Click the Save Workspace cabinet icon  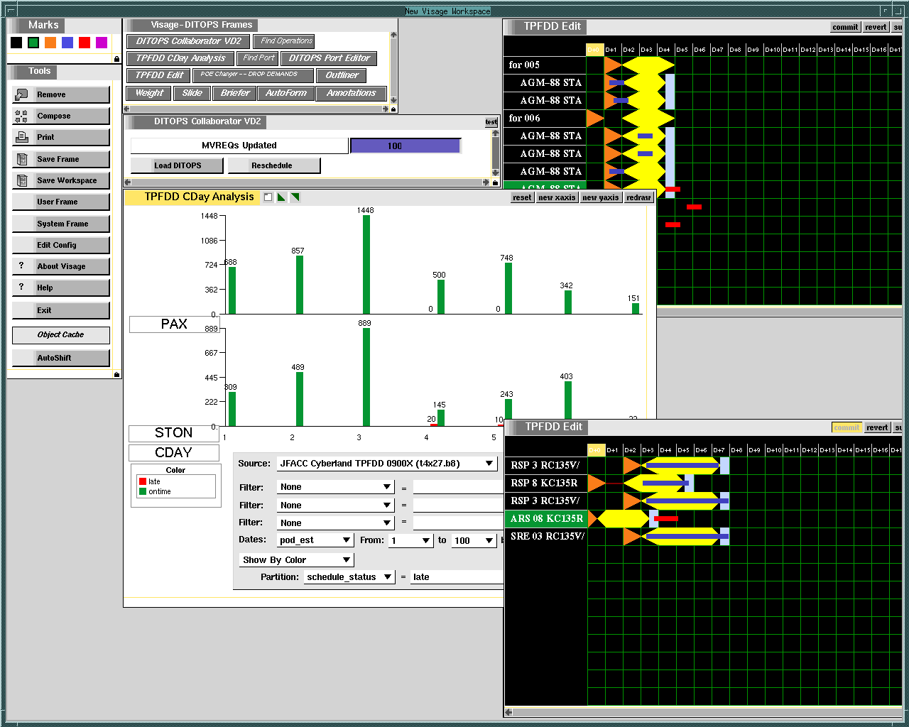21,180
